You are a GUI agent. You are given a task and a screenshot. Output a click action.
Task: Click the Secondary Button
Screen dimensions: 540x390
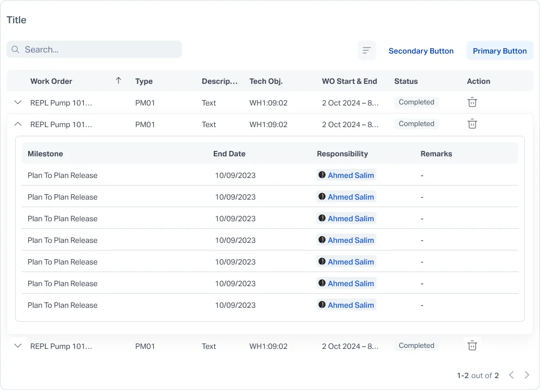coord(421,51)
